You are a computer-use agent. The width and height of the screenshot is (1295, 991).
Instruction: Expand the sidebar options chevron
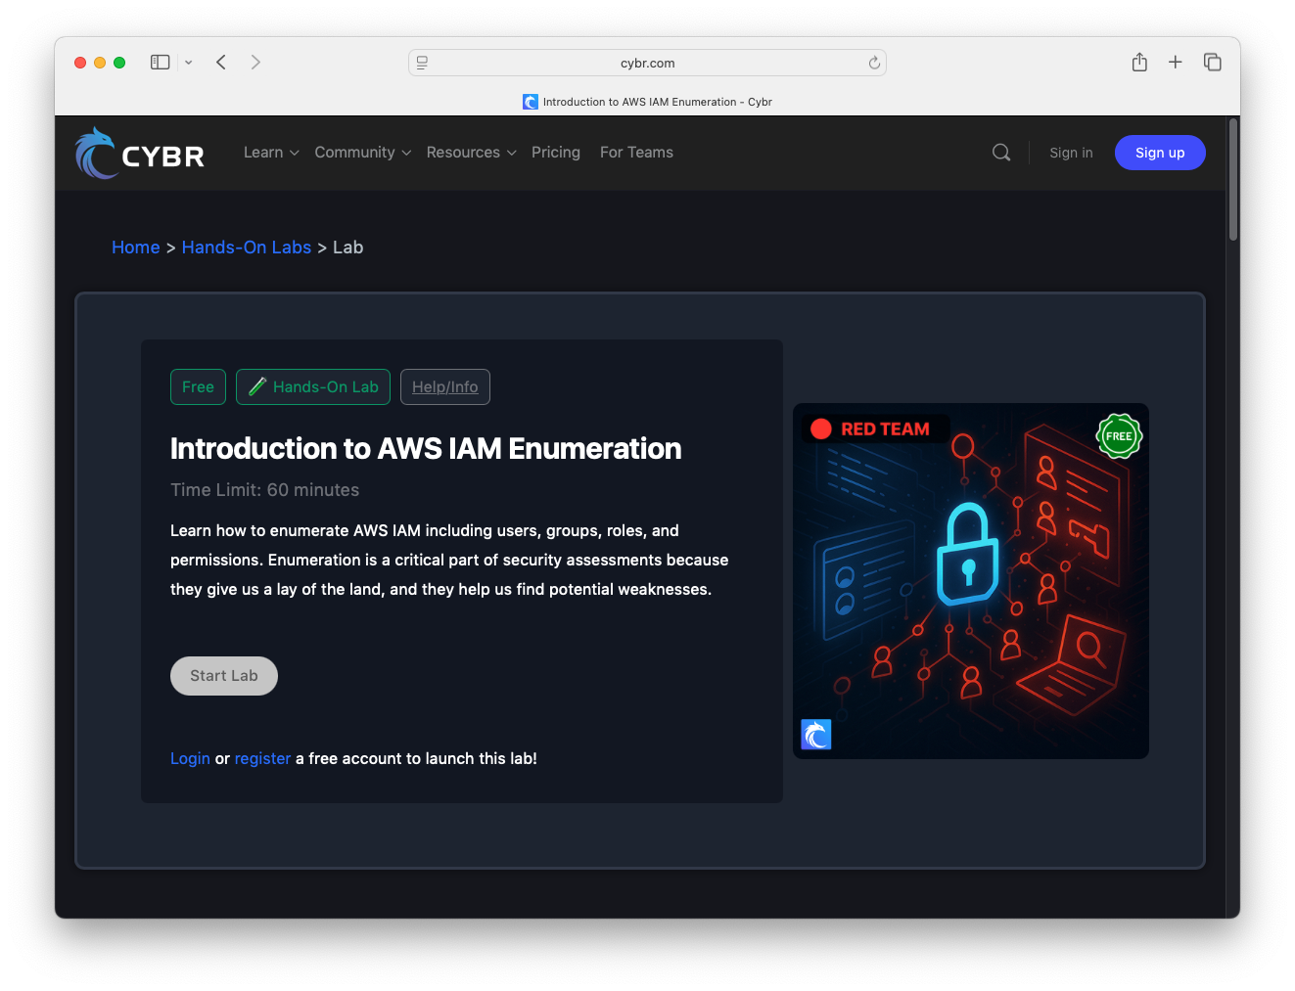(188, 63)
